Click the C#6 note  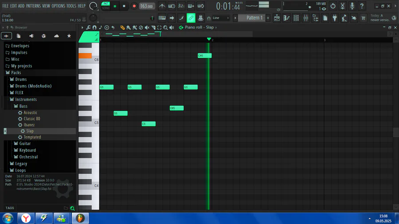click(204, 56)
